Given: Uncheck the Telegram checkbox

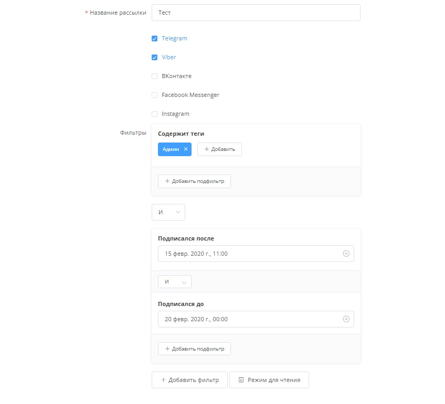Looking at the screenshot, I should pyautogui.click(x=154, y=38).
